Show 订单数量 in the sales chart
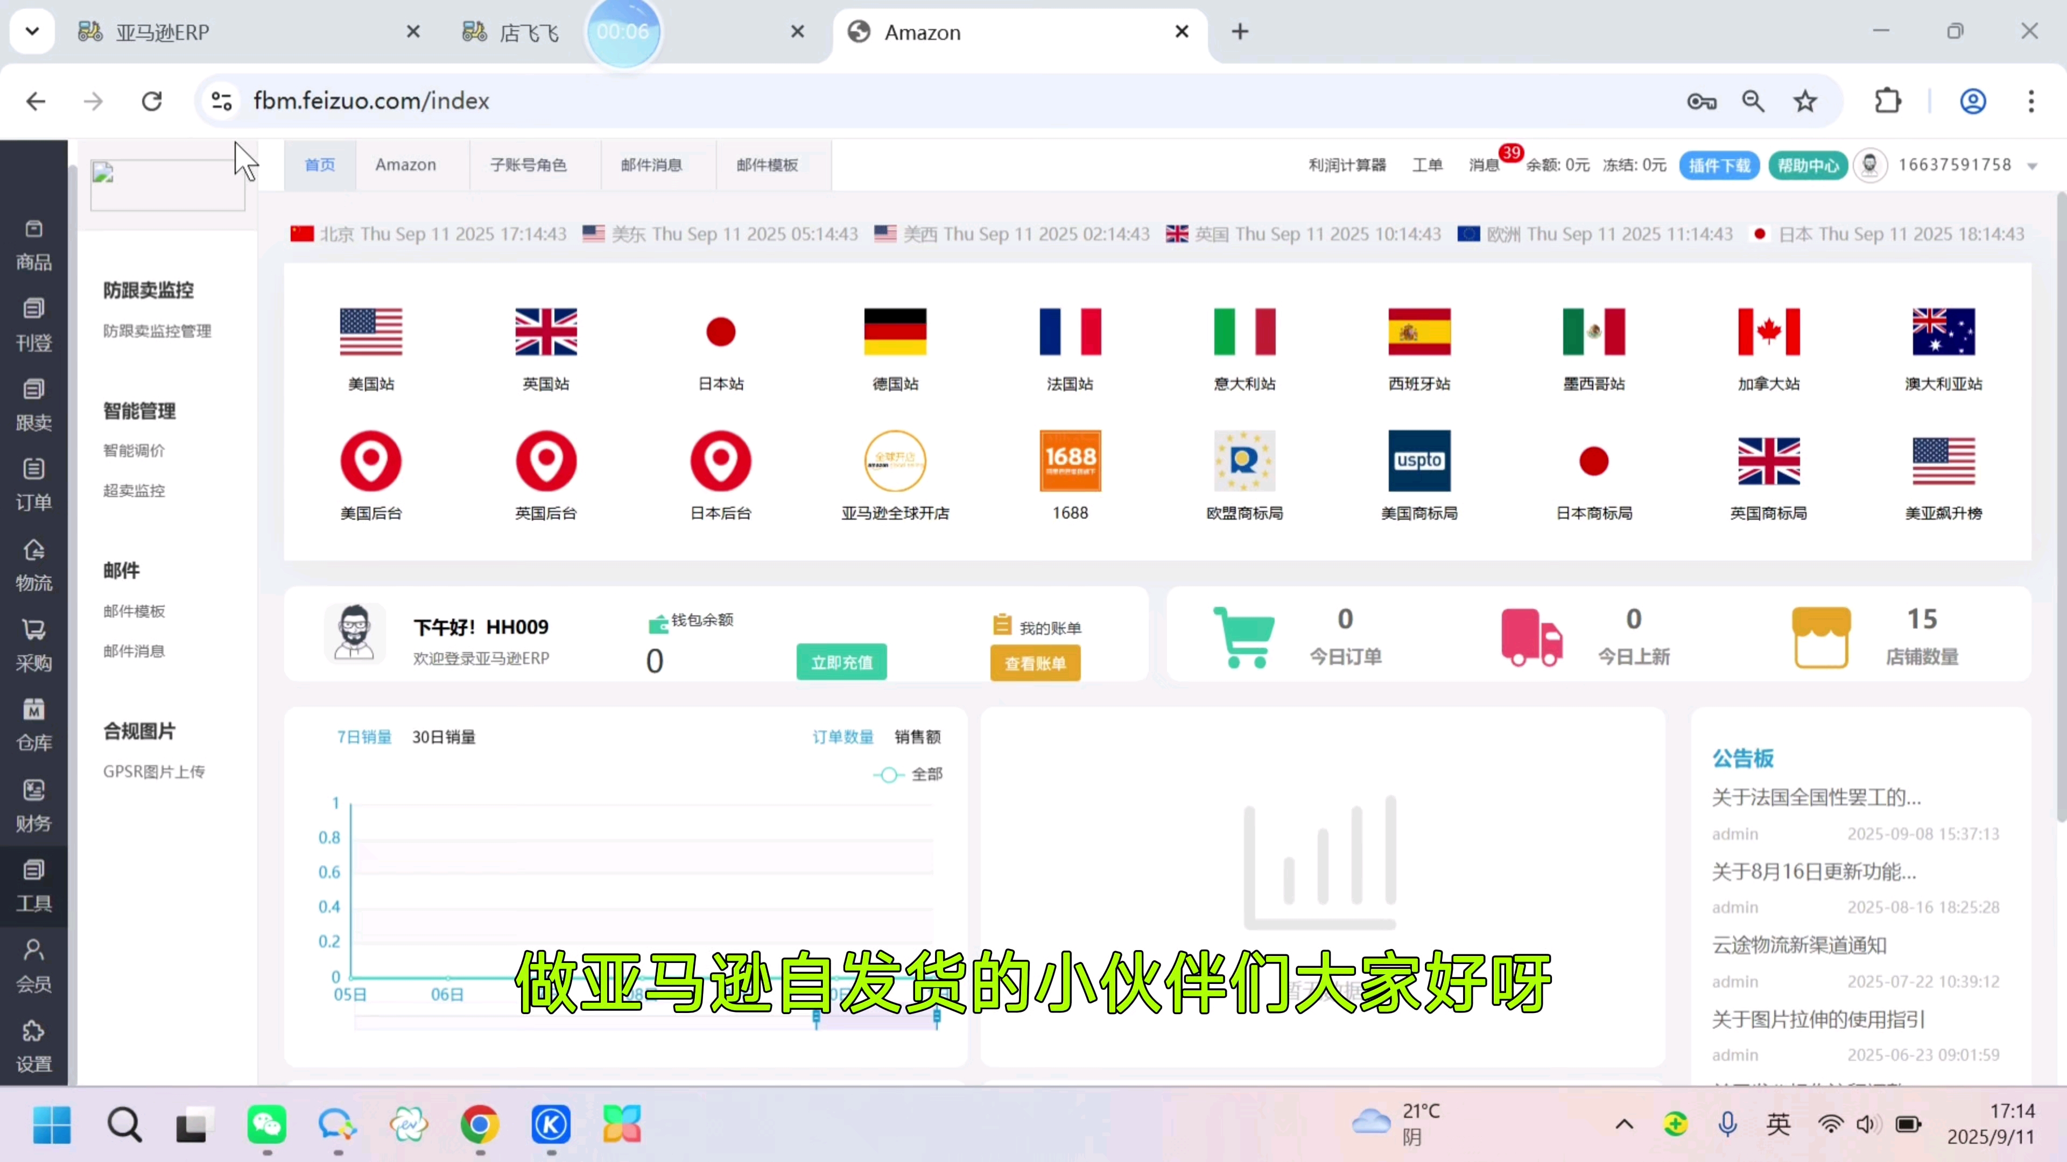2067x1162 pixels. [x=842, y=737]
